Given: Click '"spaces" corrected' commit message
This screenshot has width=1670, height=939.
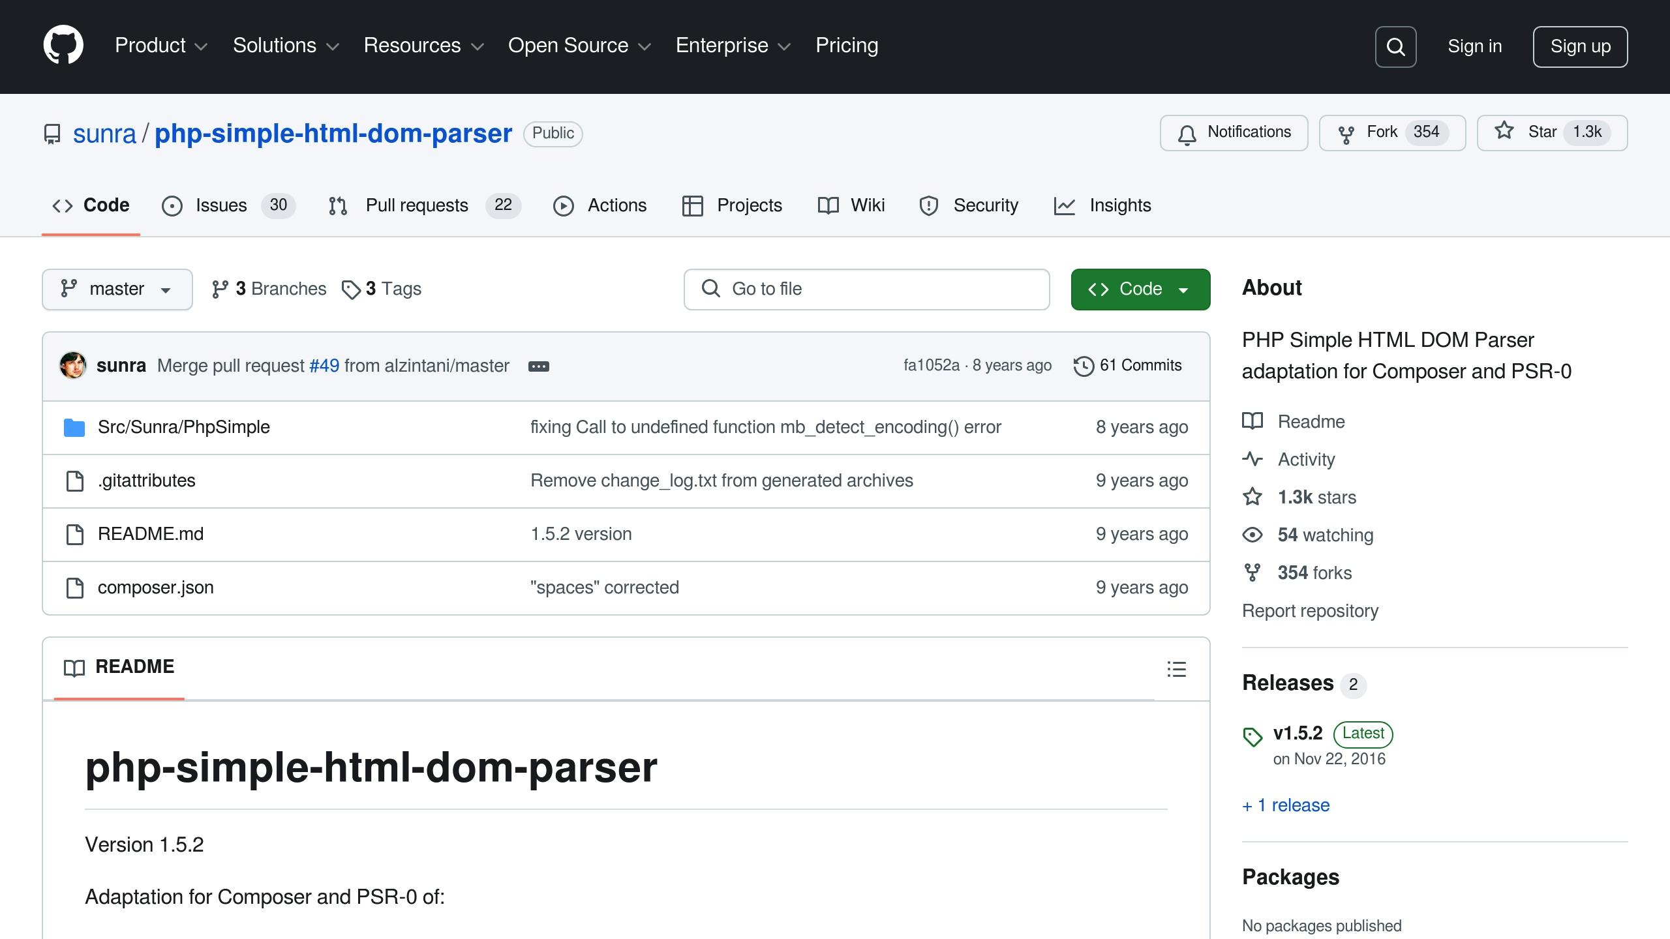Looking at the screenshot, I should click(605, 588).
